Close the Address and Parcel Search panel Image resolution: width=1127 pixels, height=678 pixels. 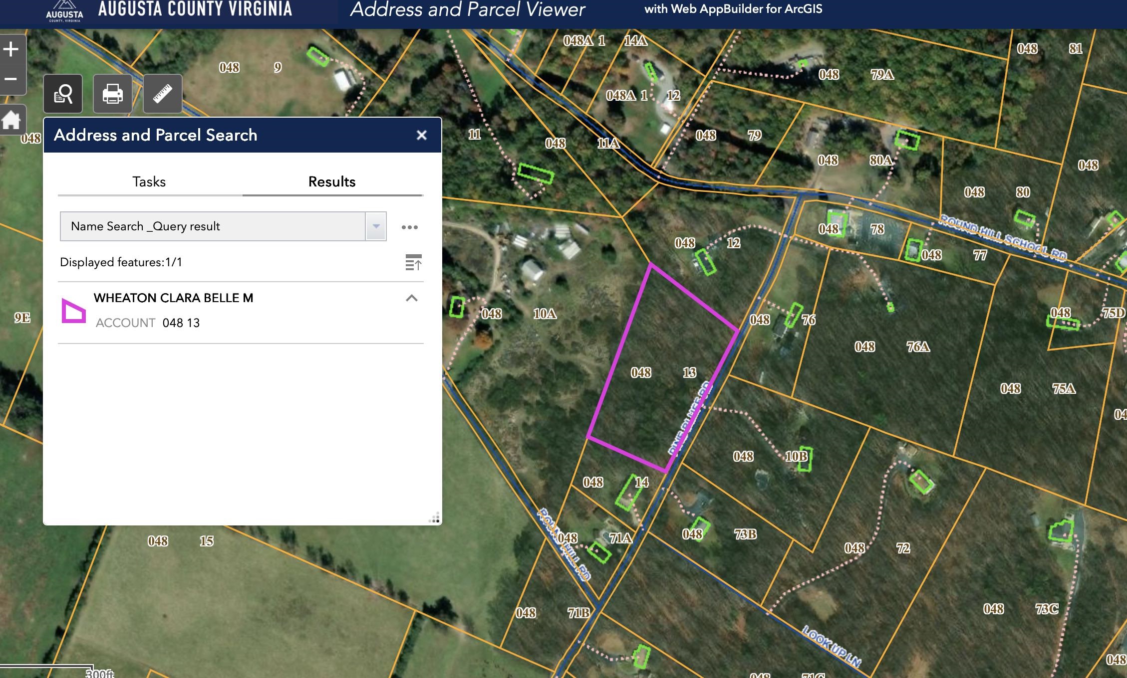tap(421, 135)
